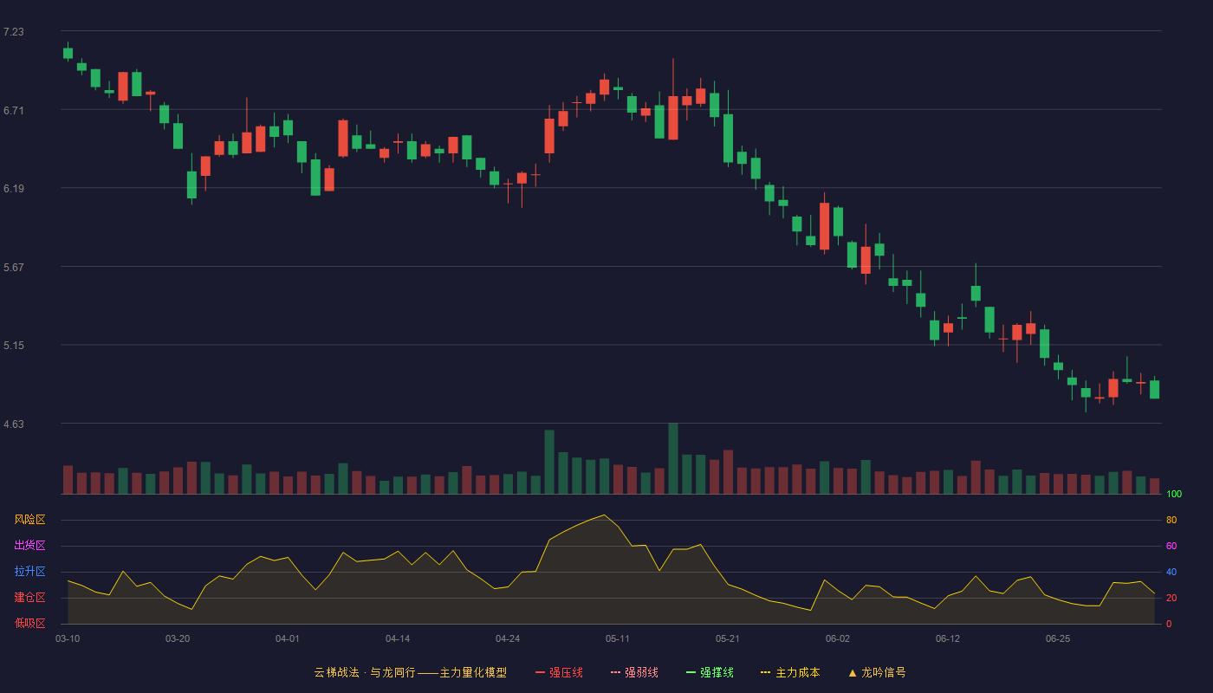Click the 40 indicator scale label
The width and height of the screenshot is (1213, 693).
point(1171,572)
